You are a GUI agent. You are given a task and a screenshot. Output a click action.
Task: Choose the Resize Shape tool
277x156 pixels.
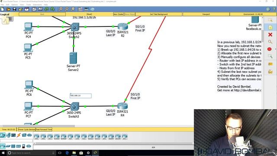[270, 56]
